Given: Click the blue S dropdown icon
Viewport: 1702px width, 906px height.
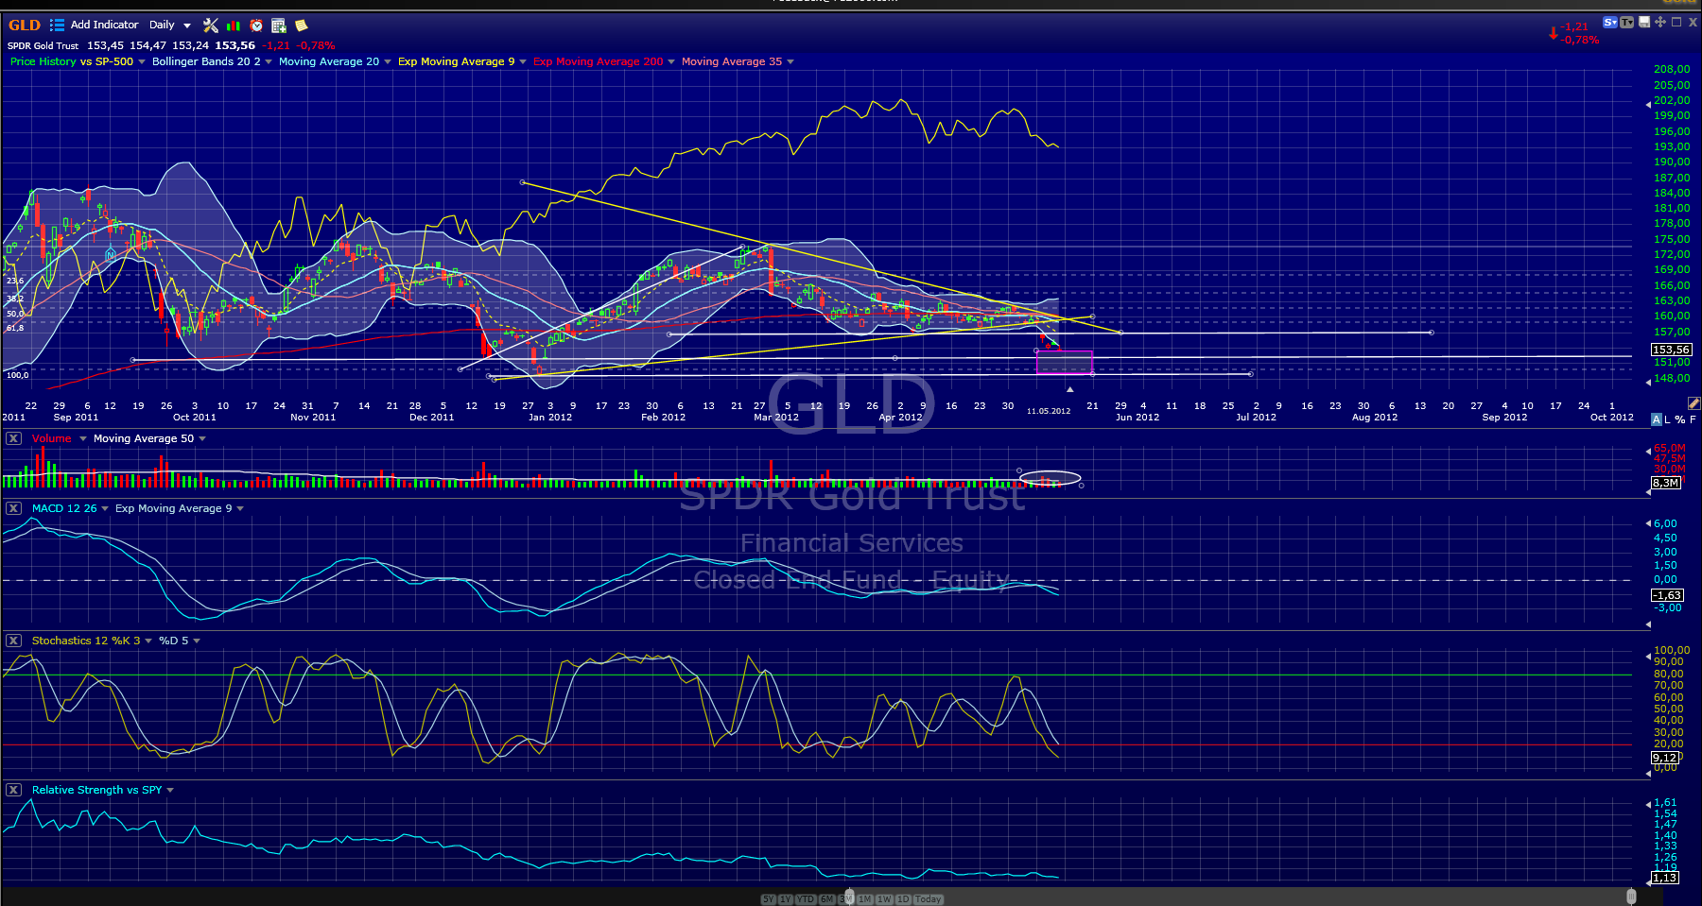Looking at the screenshot, I should click(x=1610, y=22).
